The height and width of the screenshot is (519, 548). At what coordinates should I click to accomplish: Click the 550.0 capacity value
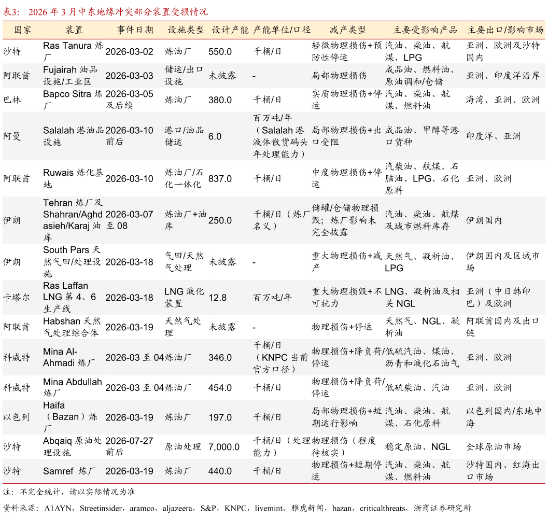pos(220,52)
